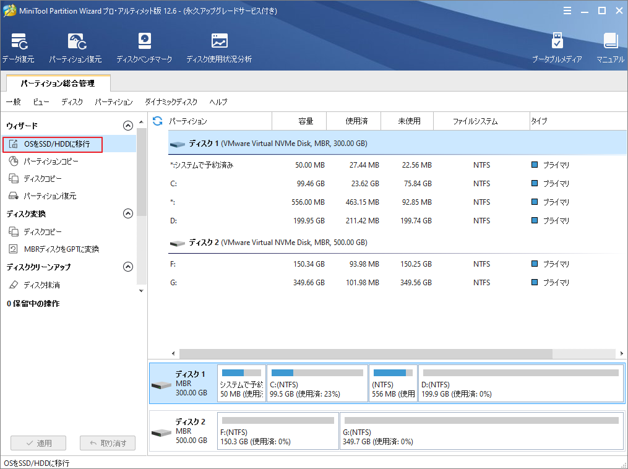Refresh the partition list
Screen dimensions: 628x469
coord(159,121)
